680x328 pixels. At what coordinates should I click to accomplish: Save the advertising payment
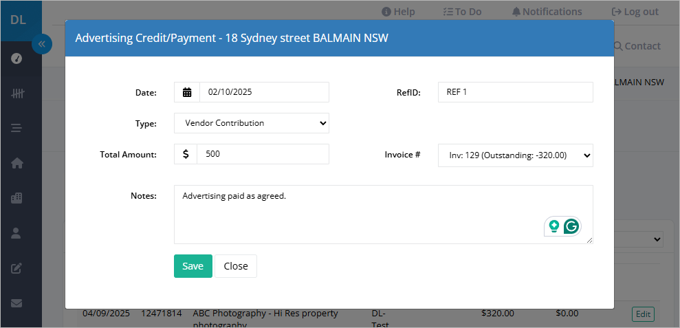pyautogui.click(x=193, y=266)
